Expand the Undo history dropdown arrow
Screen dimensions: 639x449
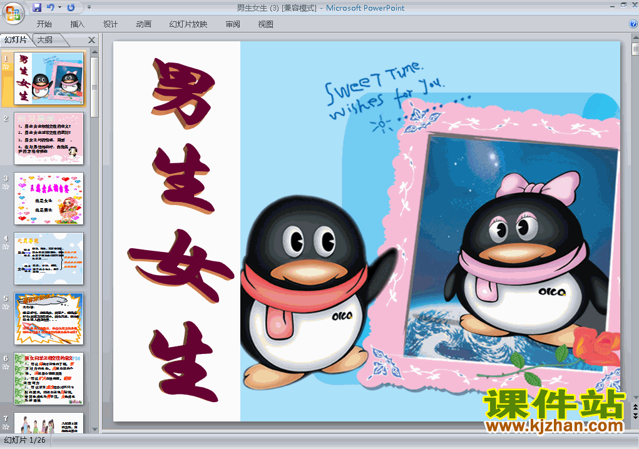[x=59, y=8]
